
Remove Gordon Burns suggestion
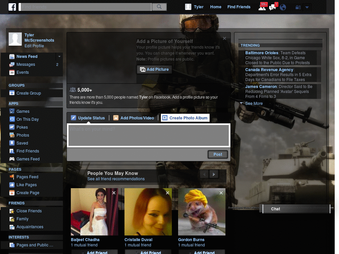pyautogui.click(x=221, y=193)
